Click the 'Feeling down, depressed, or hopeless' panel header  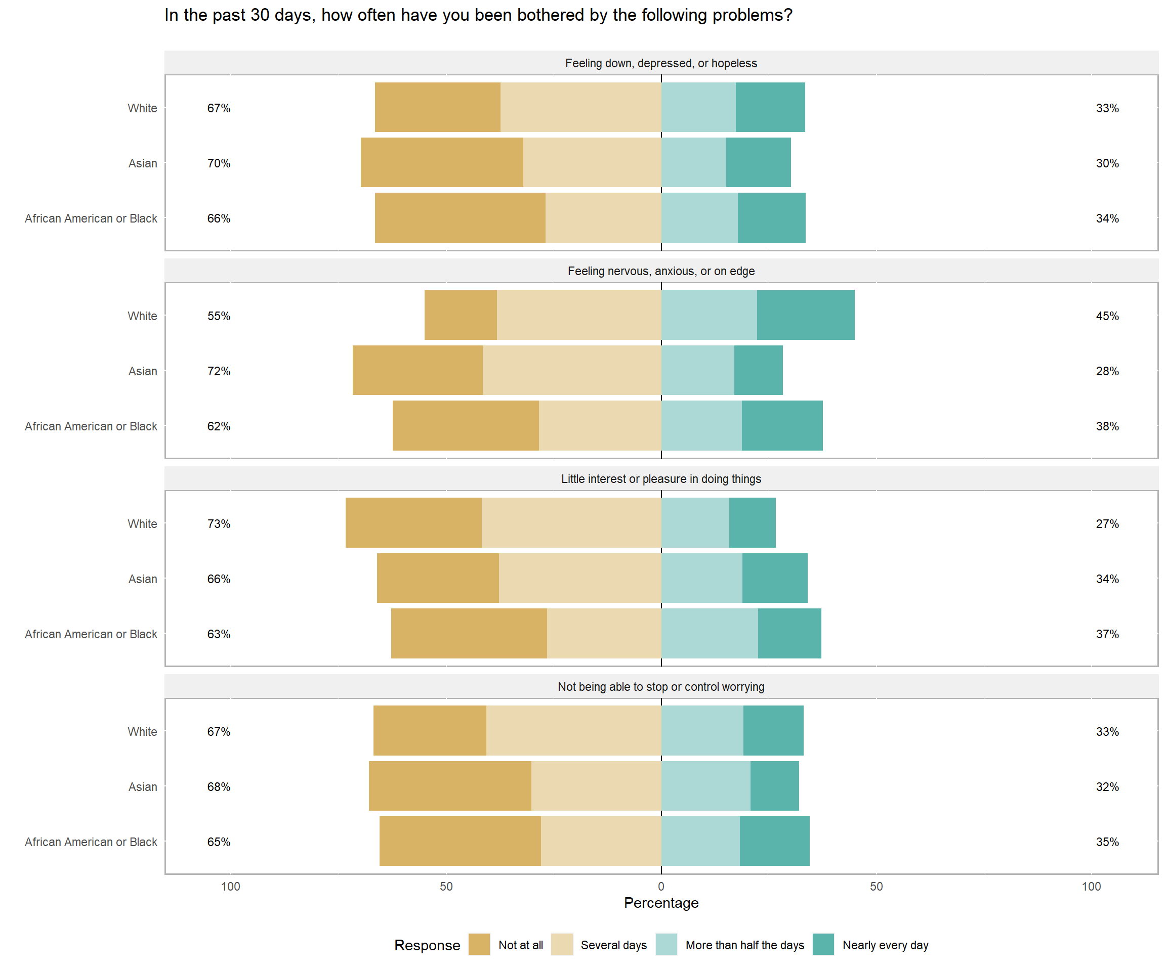pyautogui.click(x=661, y=63)
